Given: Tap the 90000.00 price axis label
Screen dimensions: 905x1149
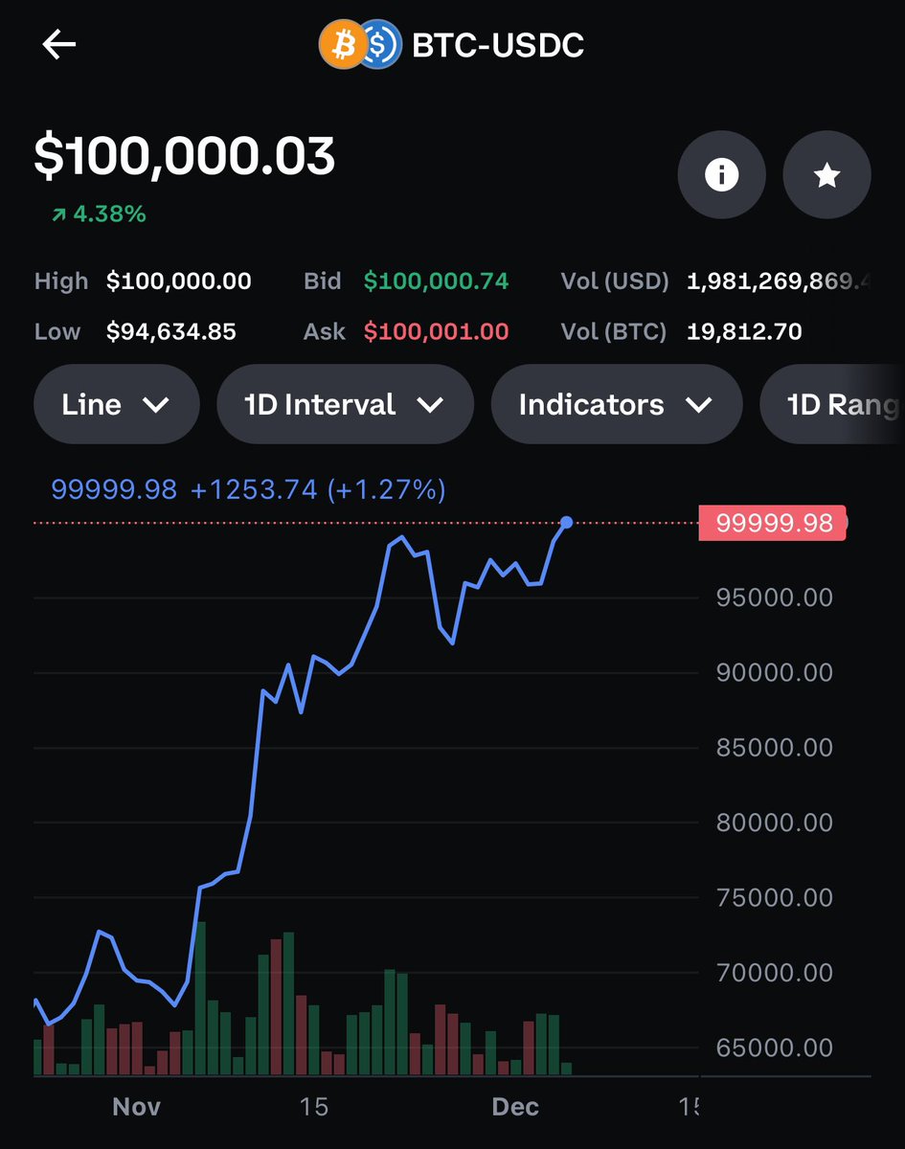Looking at the screenshot, I should pos(775,672).
